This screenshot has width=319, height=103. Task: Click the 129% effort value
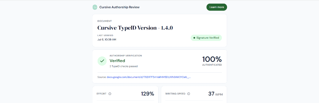148,94
